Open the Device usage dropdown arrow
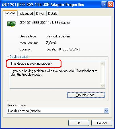 106,111
